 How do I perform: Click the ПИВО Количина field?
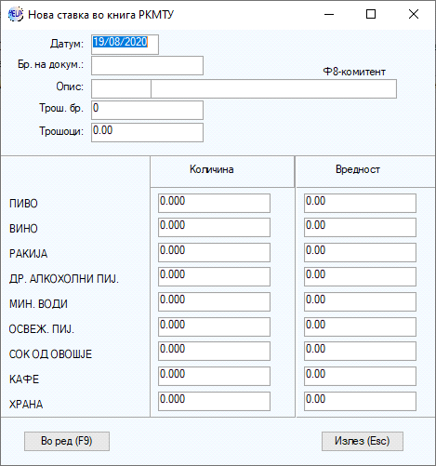[214, 204]
